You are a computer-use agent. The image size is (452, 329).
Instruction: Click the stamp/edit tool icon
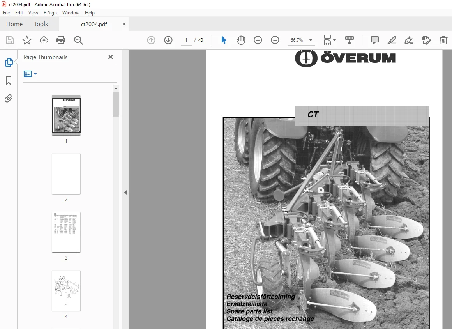pos(426,40)
